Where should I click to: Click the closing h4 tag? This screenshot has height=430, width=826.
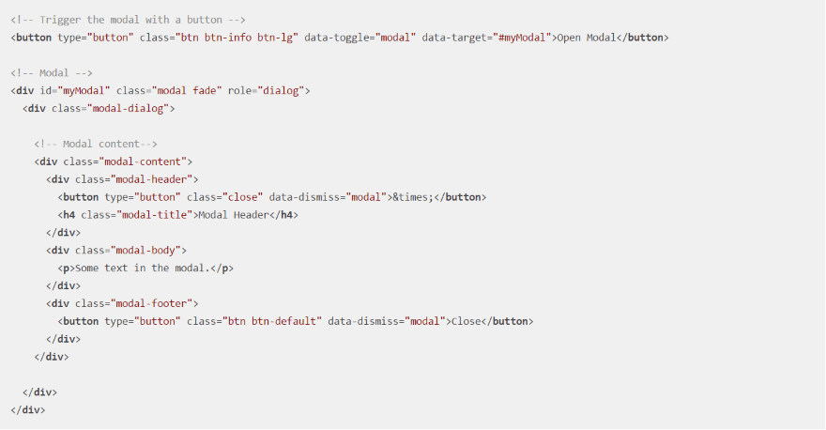pos(283,215)
